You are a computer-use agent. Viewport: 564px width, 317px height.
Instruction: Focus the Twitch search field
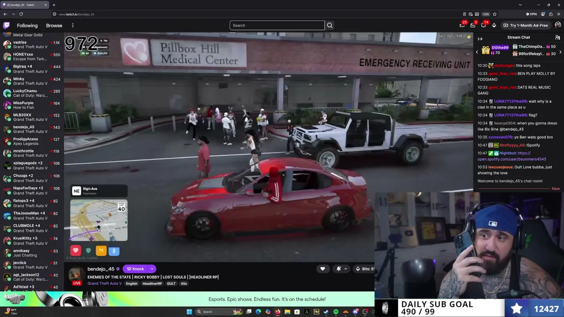tap(277, 26)
